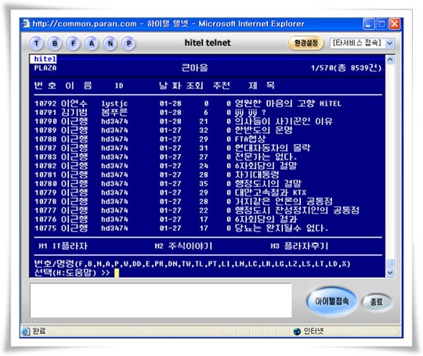Click the round T shortcut button
423x356 pixels.
coord(36,43)
